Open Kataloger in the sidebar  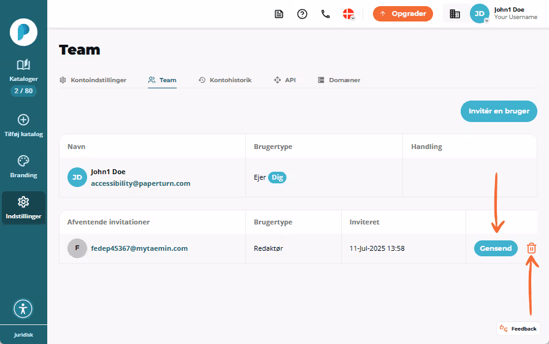(x=23, y=71)
